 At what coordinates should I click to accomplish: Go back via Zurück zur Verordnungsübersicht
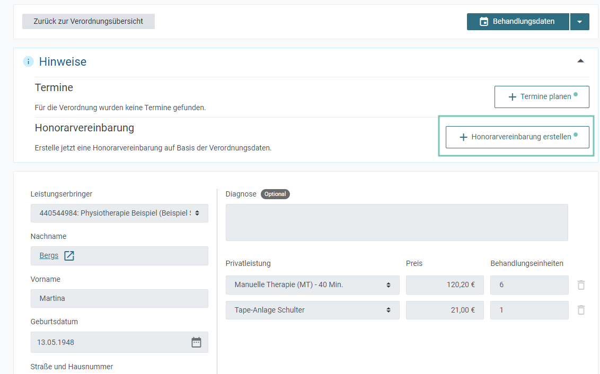pos(89,21)
